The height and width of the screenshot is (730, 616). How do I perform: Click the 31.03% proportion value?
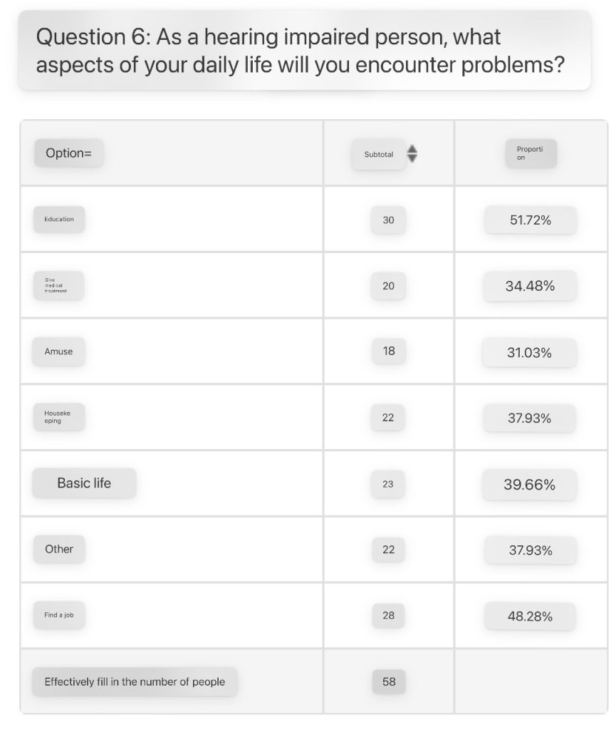tap(530, 353)
